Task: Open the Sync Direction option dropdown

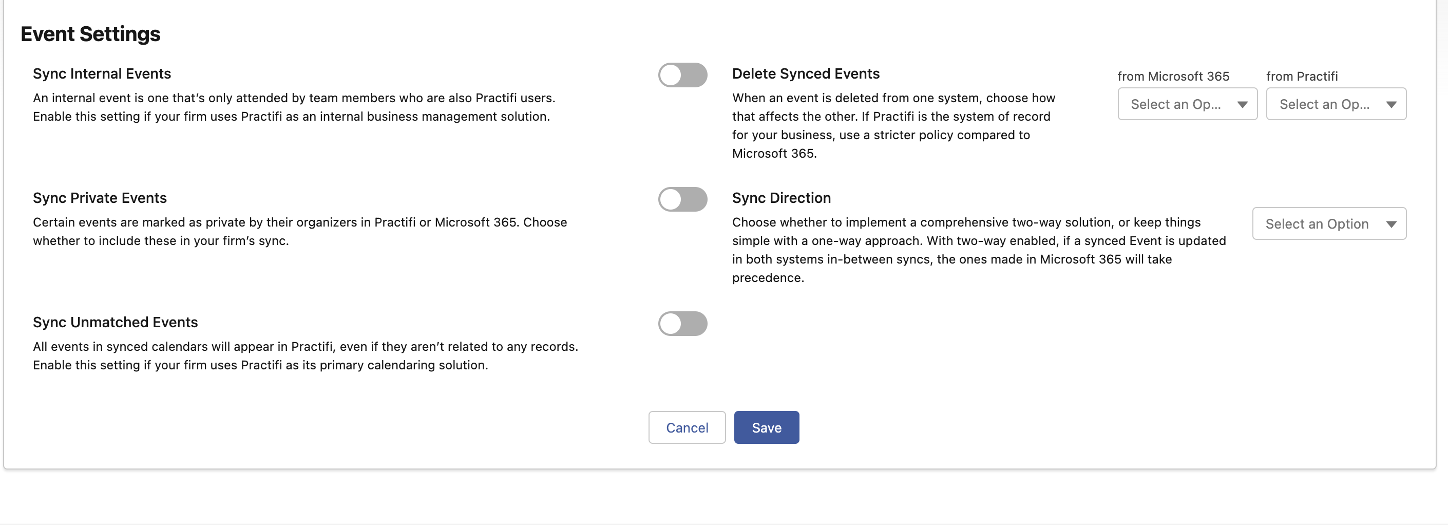Action: pyautogui.click(x=1329, y=223)
